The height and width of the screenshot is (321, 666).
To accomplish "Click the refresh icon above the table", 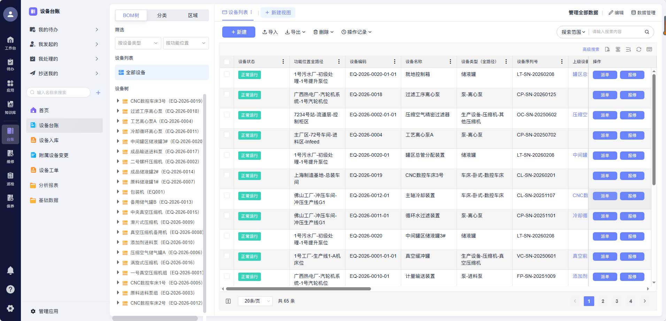I will (638, 49).
